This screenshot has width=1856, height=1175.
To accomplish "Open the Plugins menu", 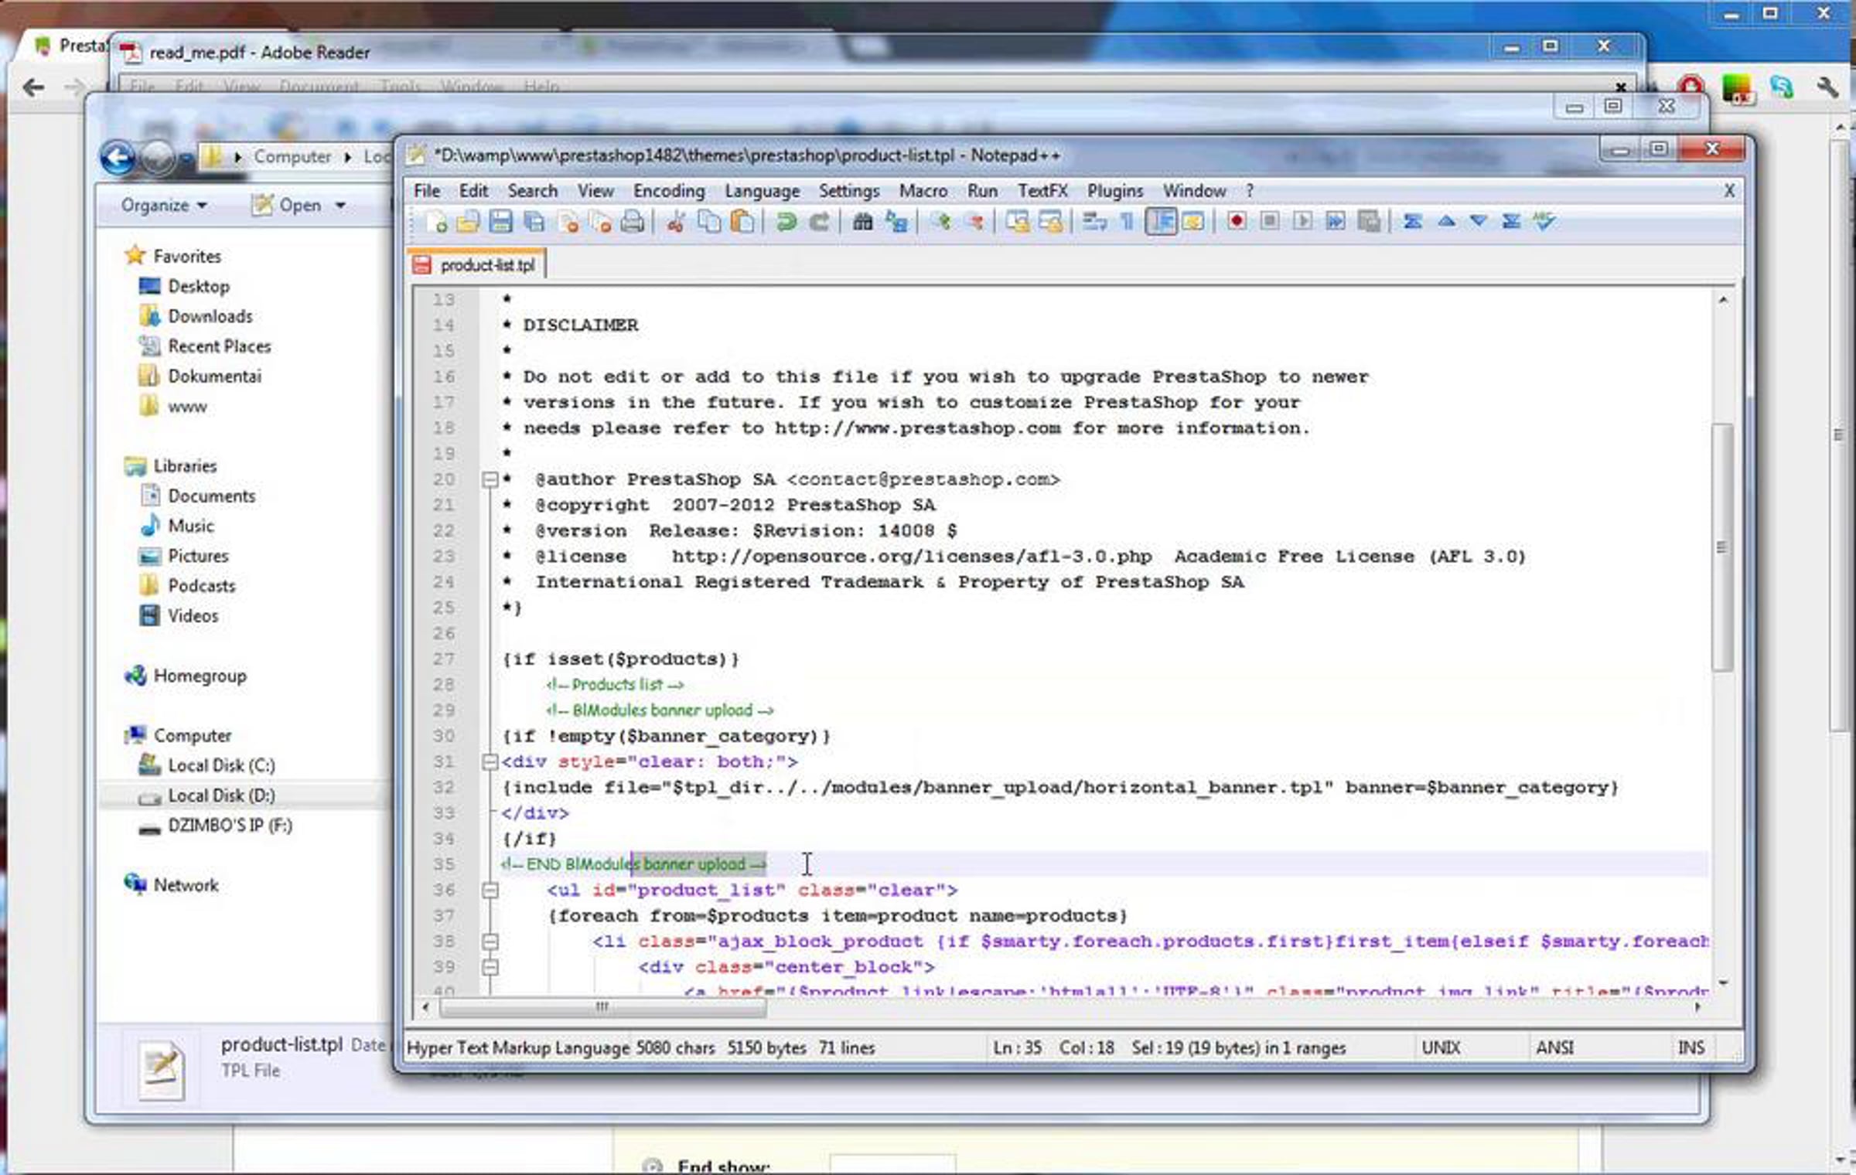I will 1115,191.
